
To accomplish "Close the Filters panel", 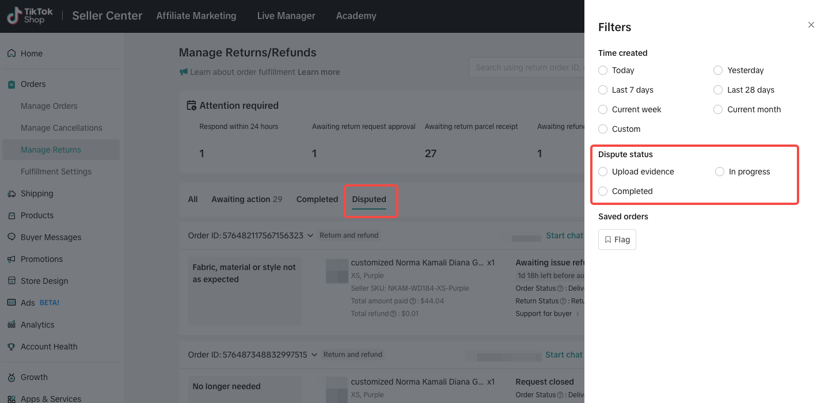I will (x=811, y=25).
